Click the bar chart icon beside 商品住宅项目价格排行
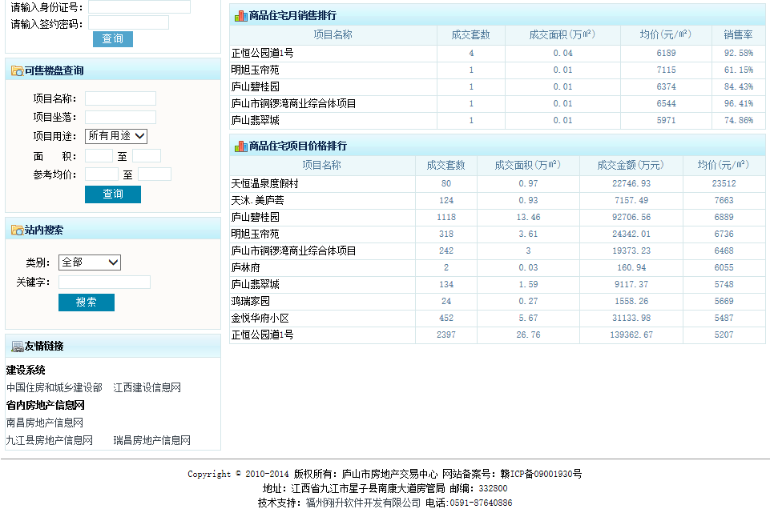 [x=240, y=146]
